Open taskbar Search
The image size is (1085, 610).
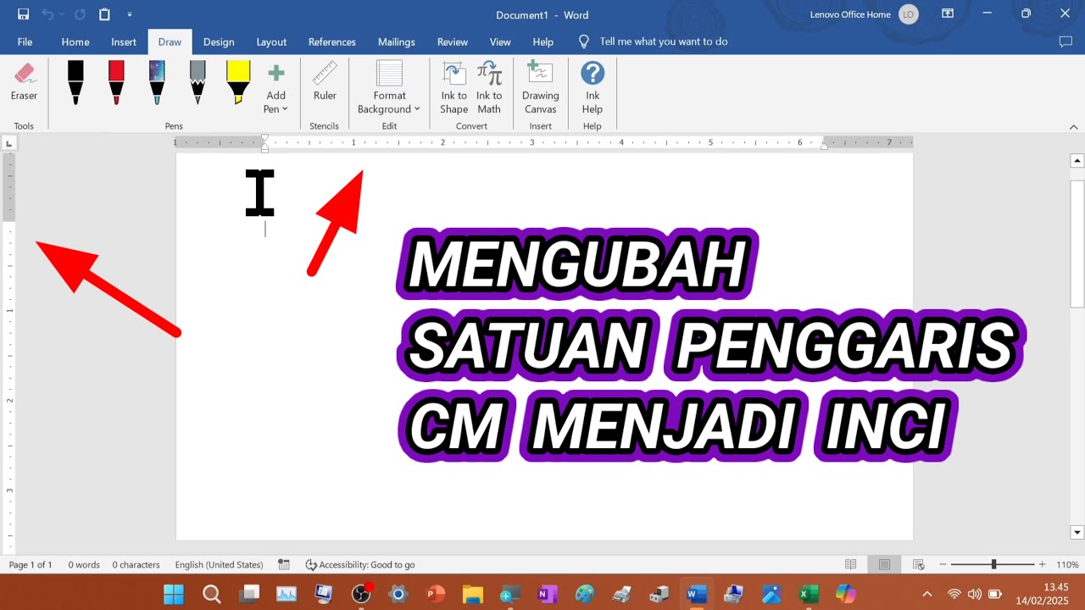coord(211,593)
